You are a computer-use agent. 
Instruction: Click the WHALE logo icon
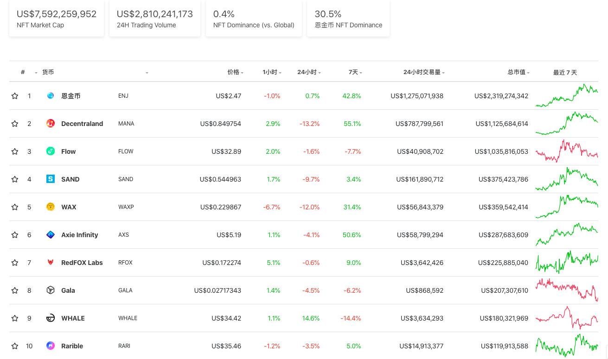(x=51, y=318)
